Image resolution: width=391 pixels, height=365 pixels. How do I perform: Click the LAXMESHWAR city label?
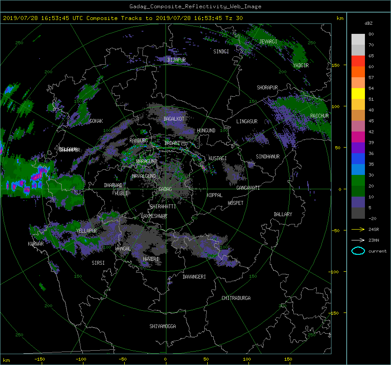(154, 216)
